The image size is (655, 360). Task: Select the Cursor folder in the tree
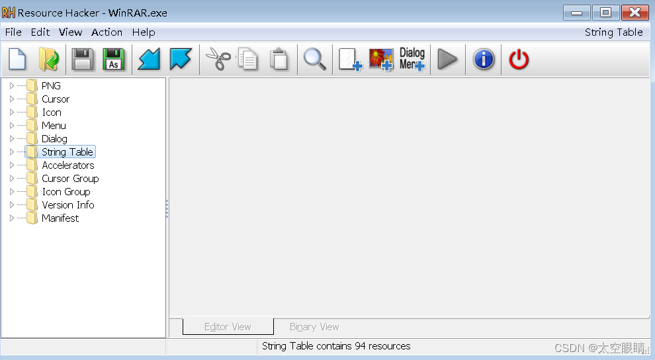(48, 99)
